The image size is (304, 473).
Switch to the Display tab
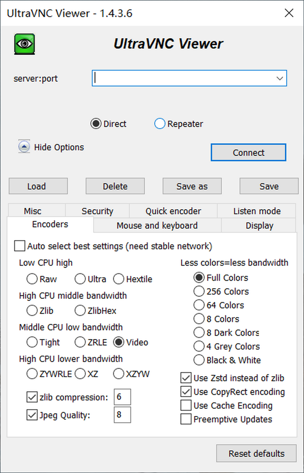click(x=259, y=226)
